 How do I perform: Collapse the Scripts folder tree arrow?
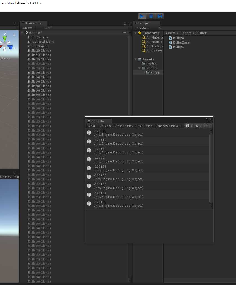click(x=139, y=68)
